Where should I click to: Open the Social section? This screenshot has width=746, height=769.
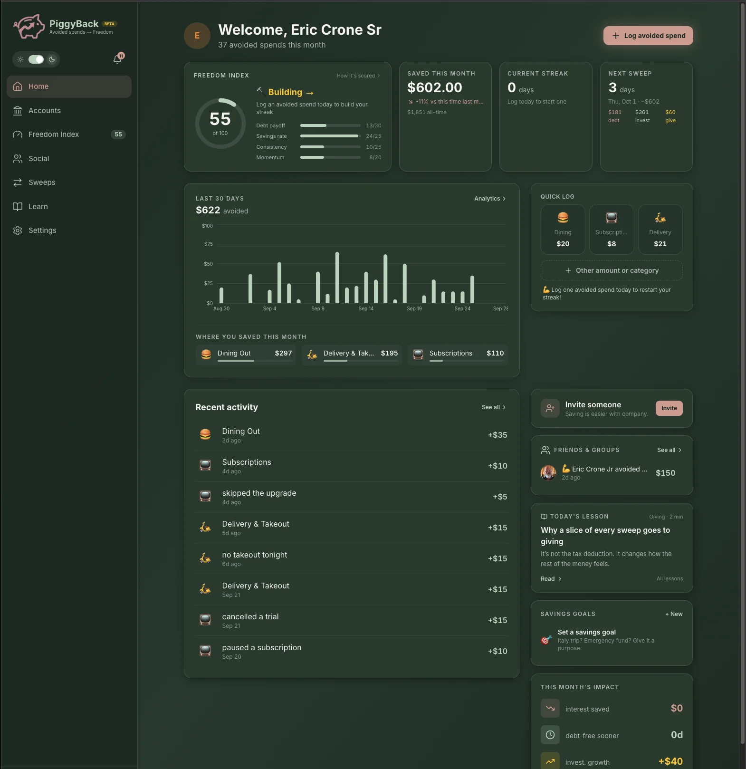pos(69,159)
